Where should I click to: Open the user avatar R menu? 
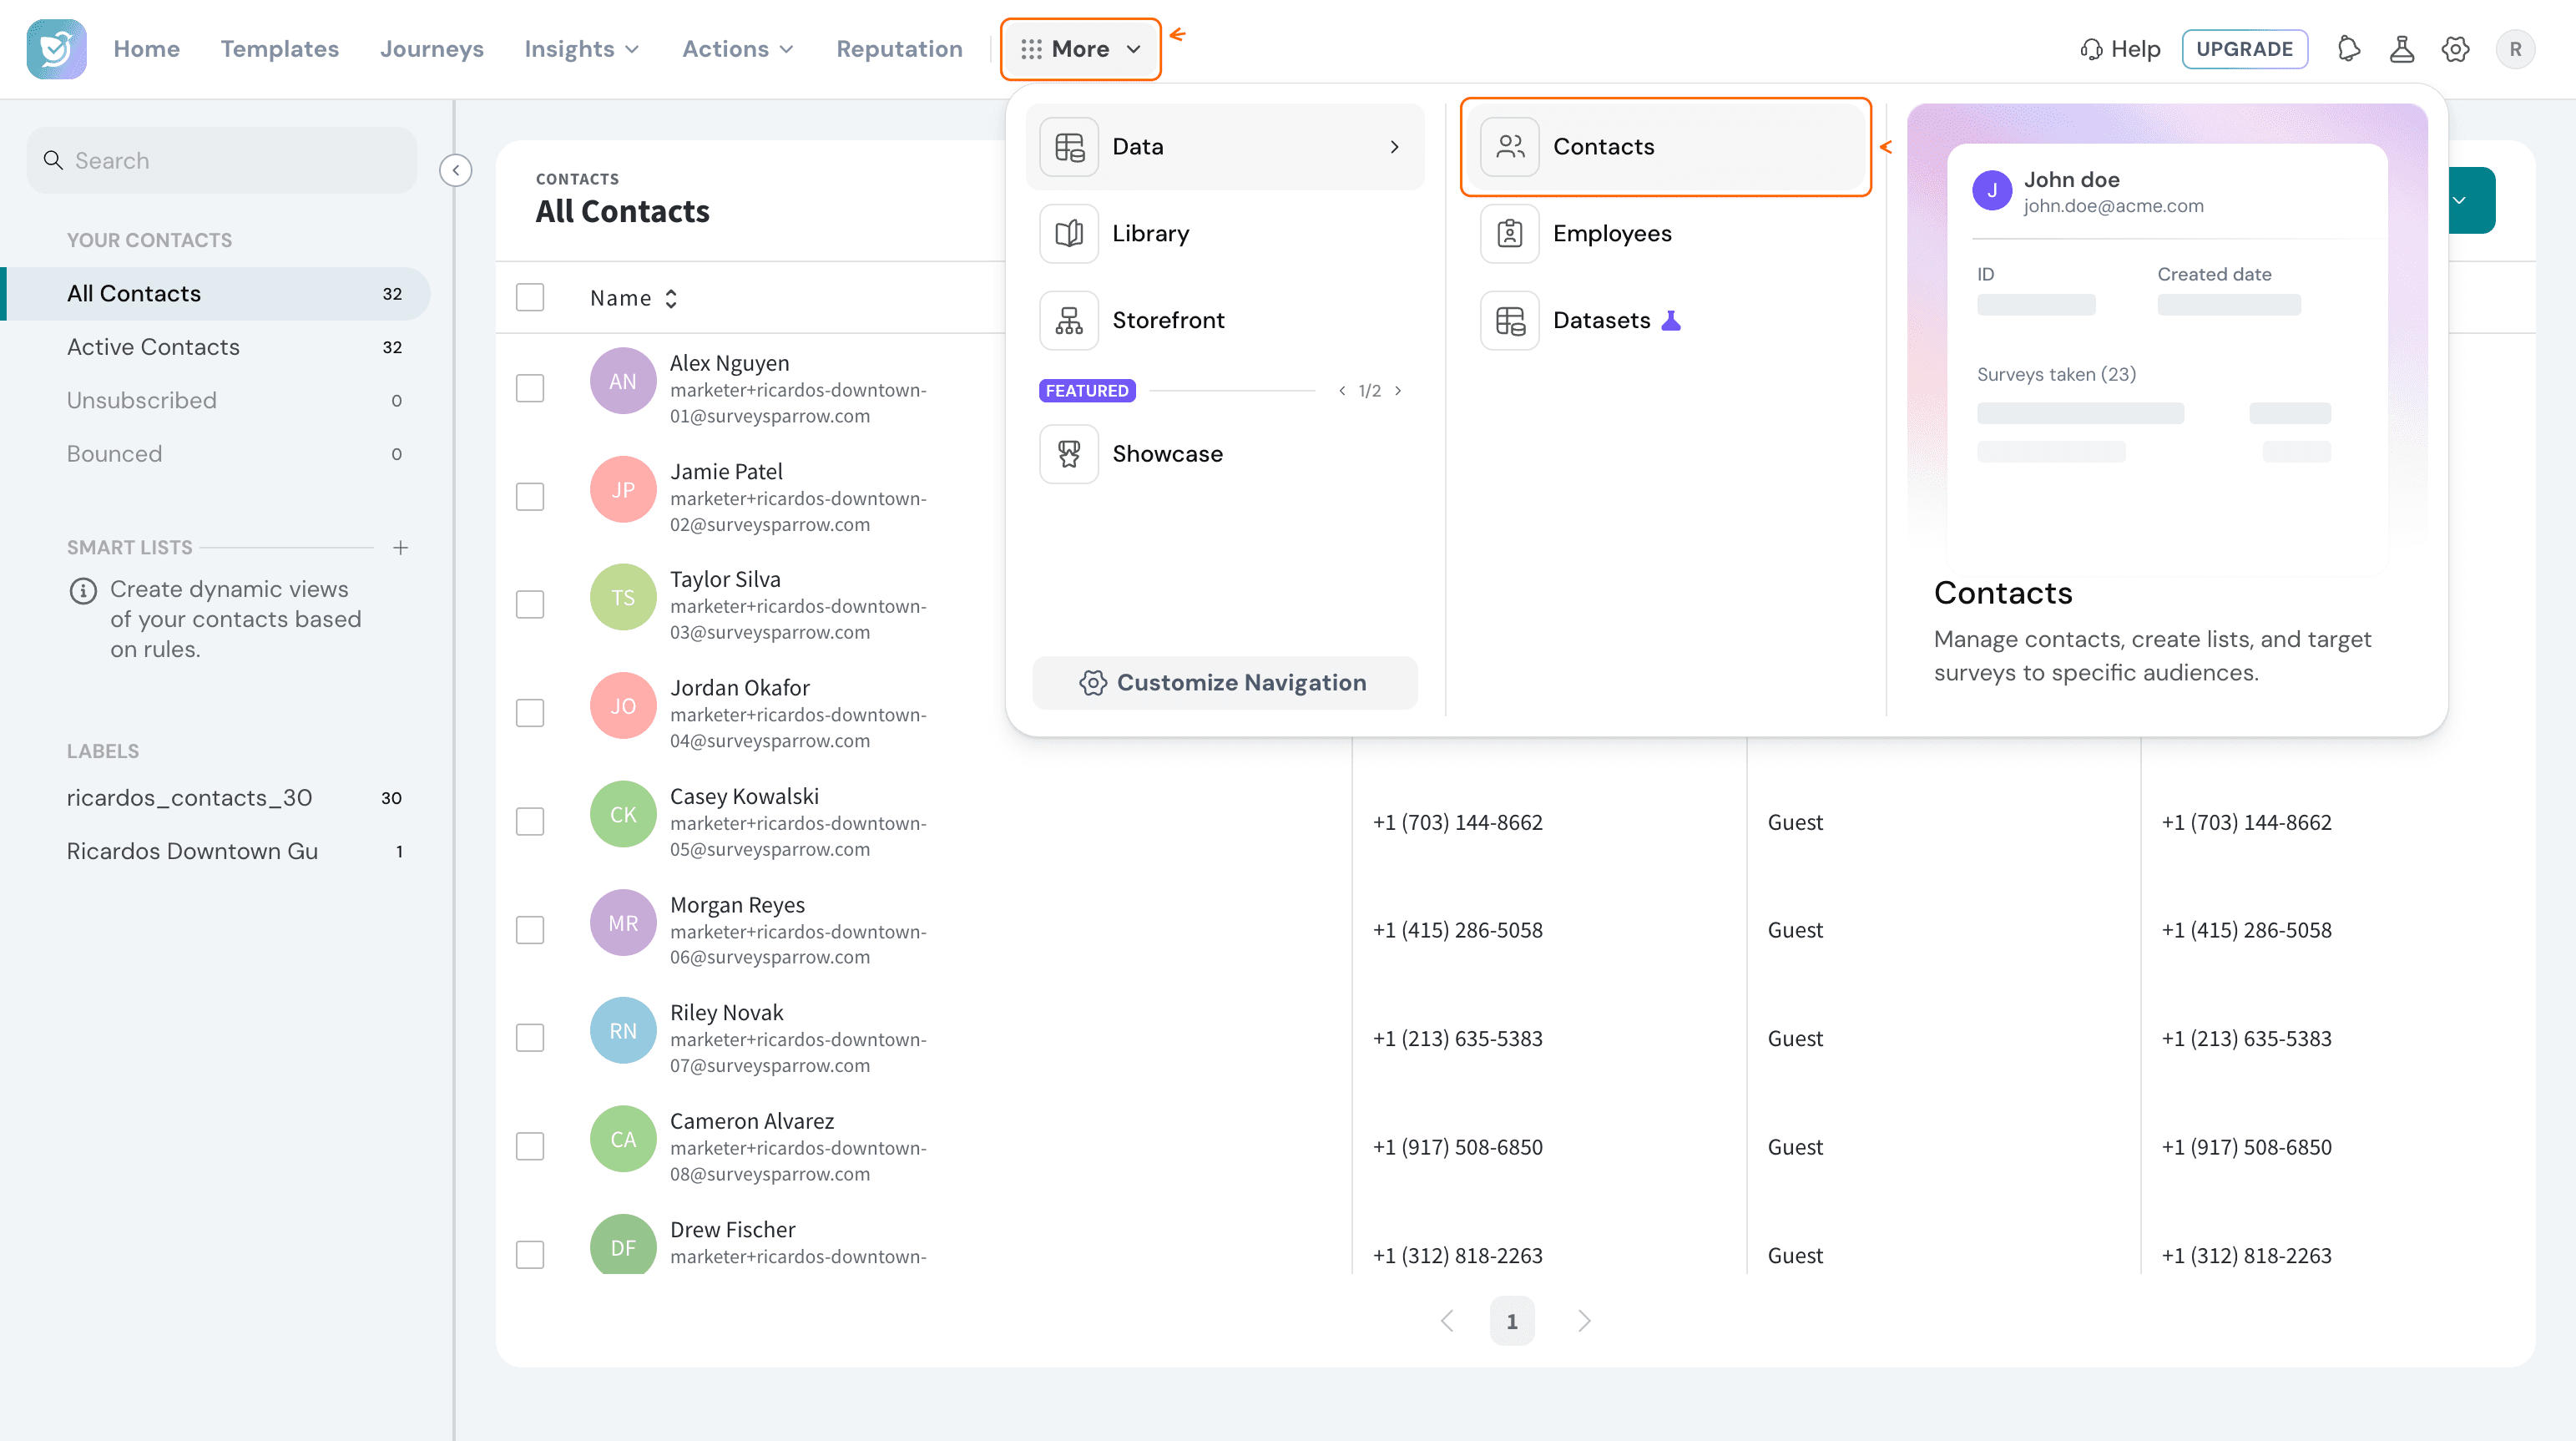click(2515, 49)
